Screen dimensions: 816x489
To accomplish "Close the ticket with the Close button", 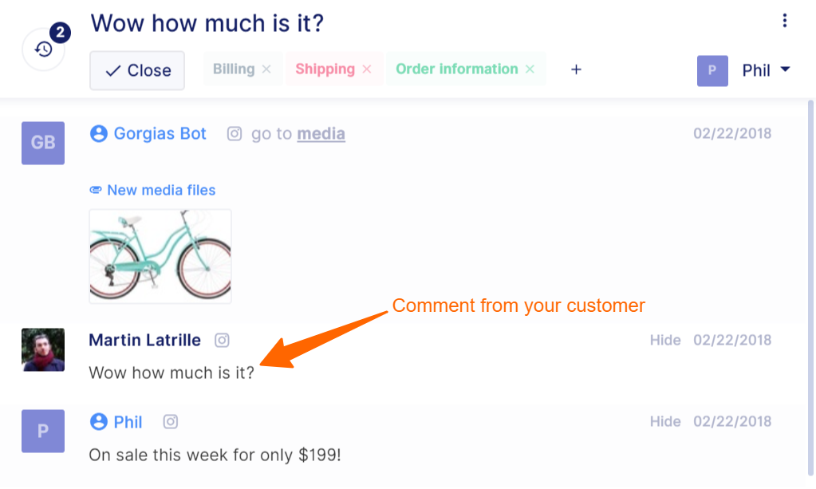I will (137, 70).
